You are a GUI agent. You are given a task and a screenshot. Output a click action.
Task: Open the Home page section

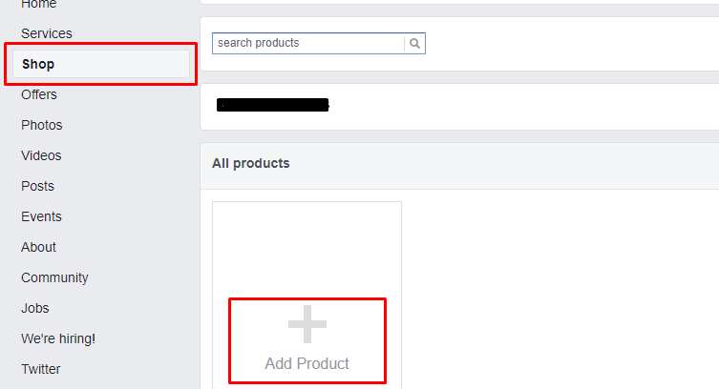click(x=39, y=4)
